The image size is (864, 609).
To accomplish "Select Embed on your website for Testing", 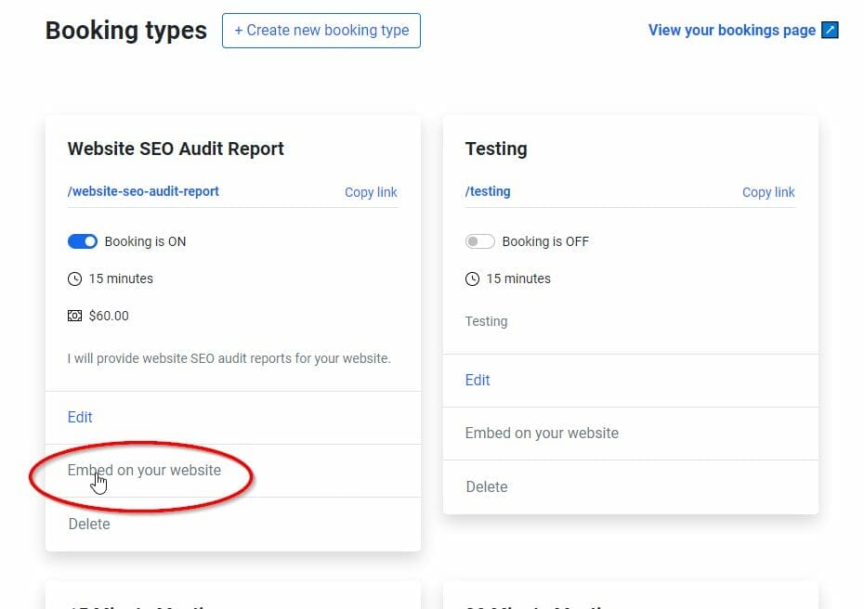I will 541,433.
